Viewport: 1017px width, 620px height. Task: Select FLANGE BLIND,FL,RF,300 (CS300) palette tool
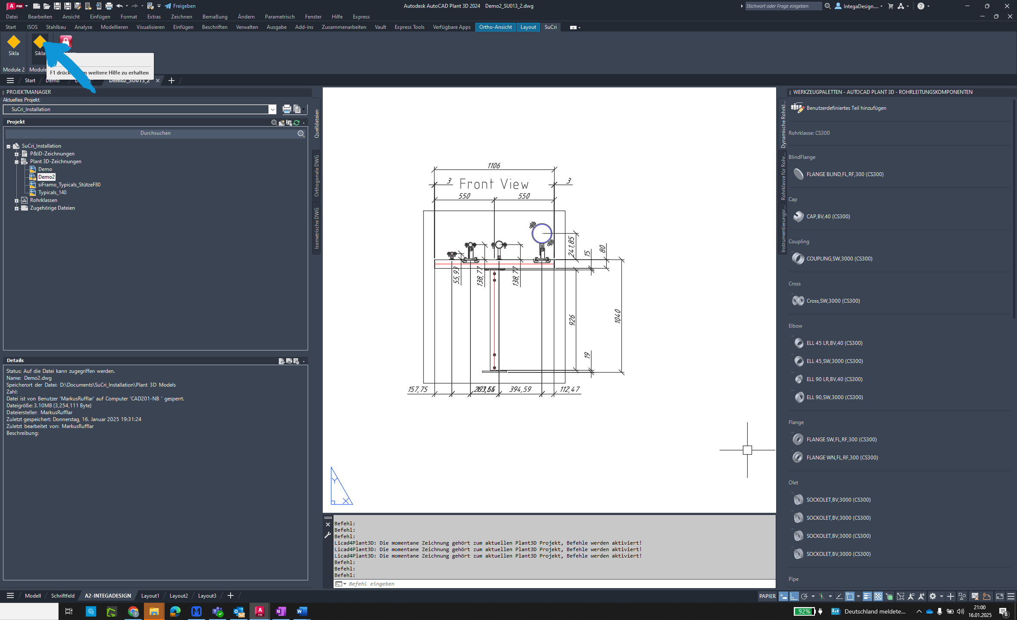[838, 174]
